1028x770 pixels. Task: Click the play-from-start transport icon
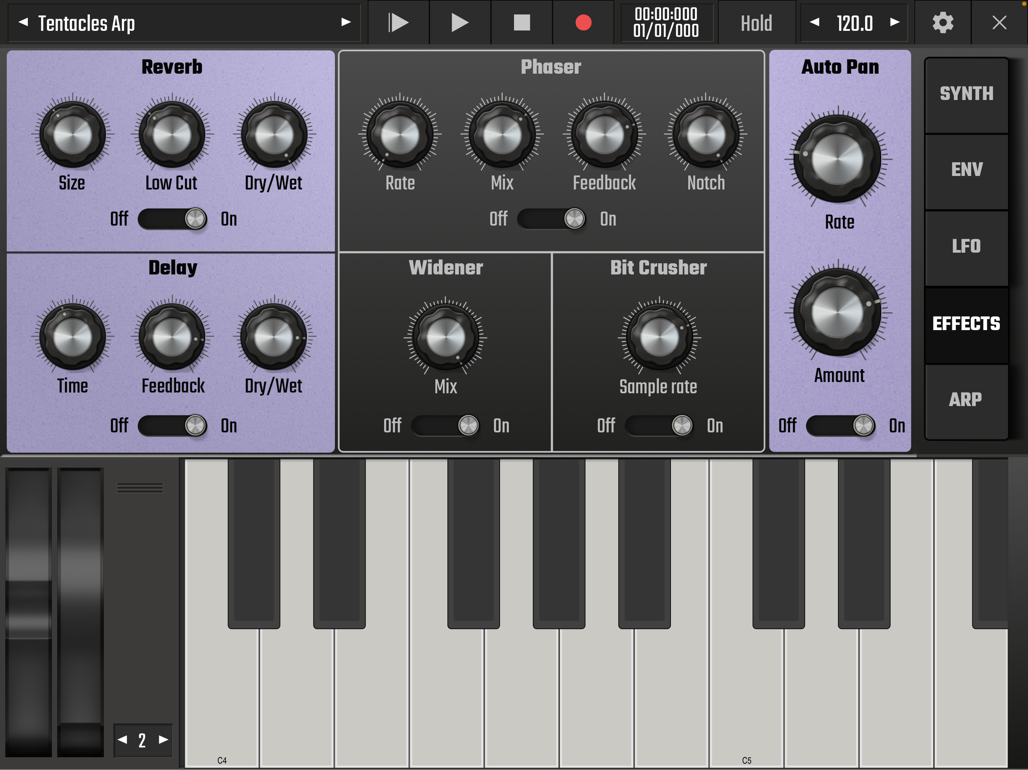pyautogui.click(x=398, y=22)
